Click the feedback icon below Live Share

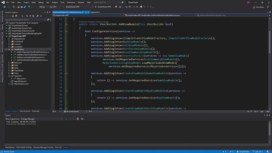click(x=268, y=7)
